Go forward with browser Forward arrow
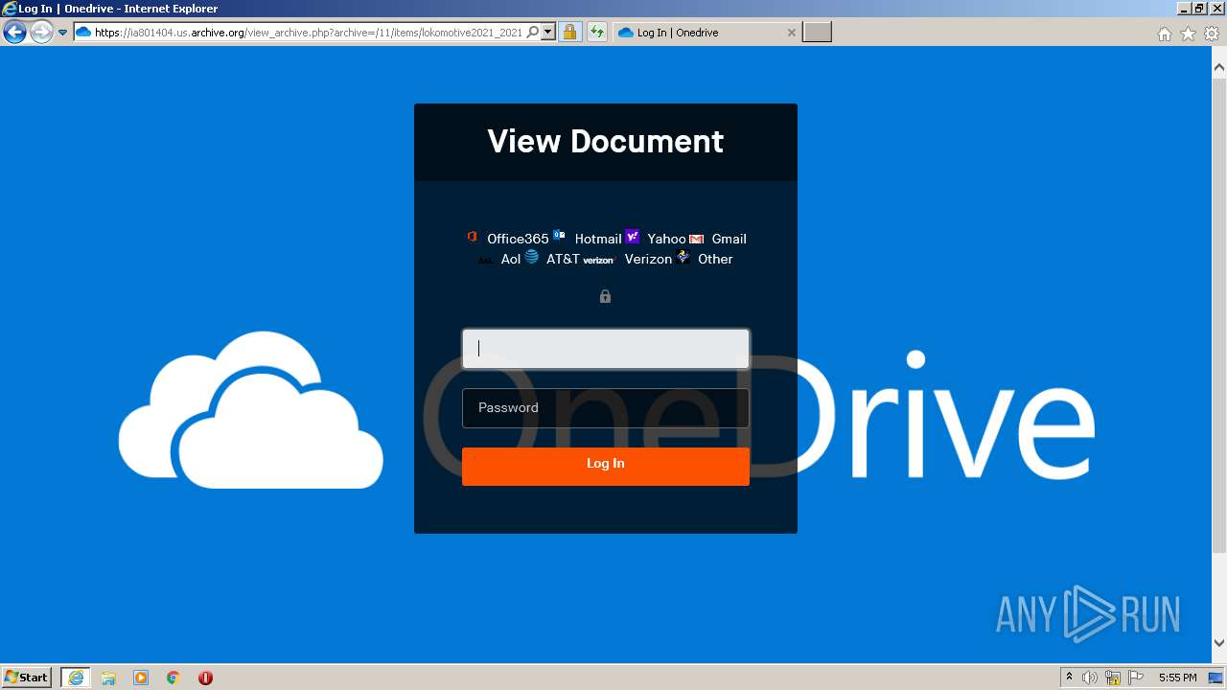This screenshot has height=690, width=1227. pos(40,33)
